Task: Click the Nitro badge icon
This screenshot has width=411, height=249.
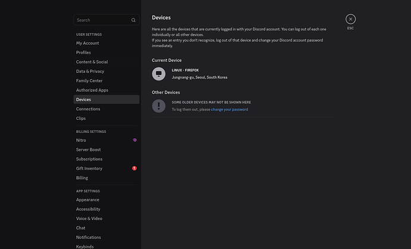Action: (x=135, y=140)
